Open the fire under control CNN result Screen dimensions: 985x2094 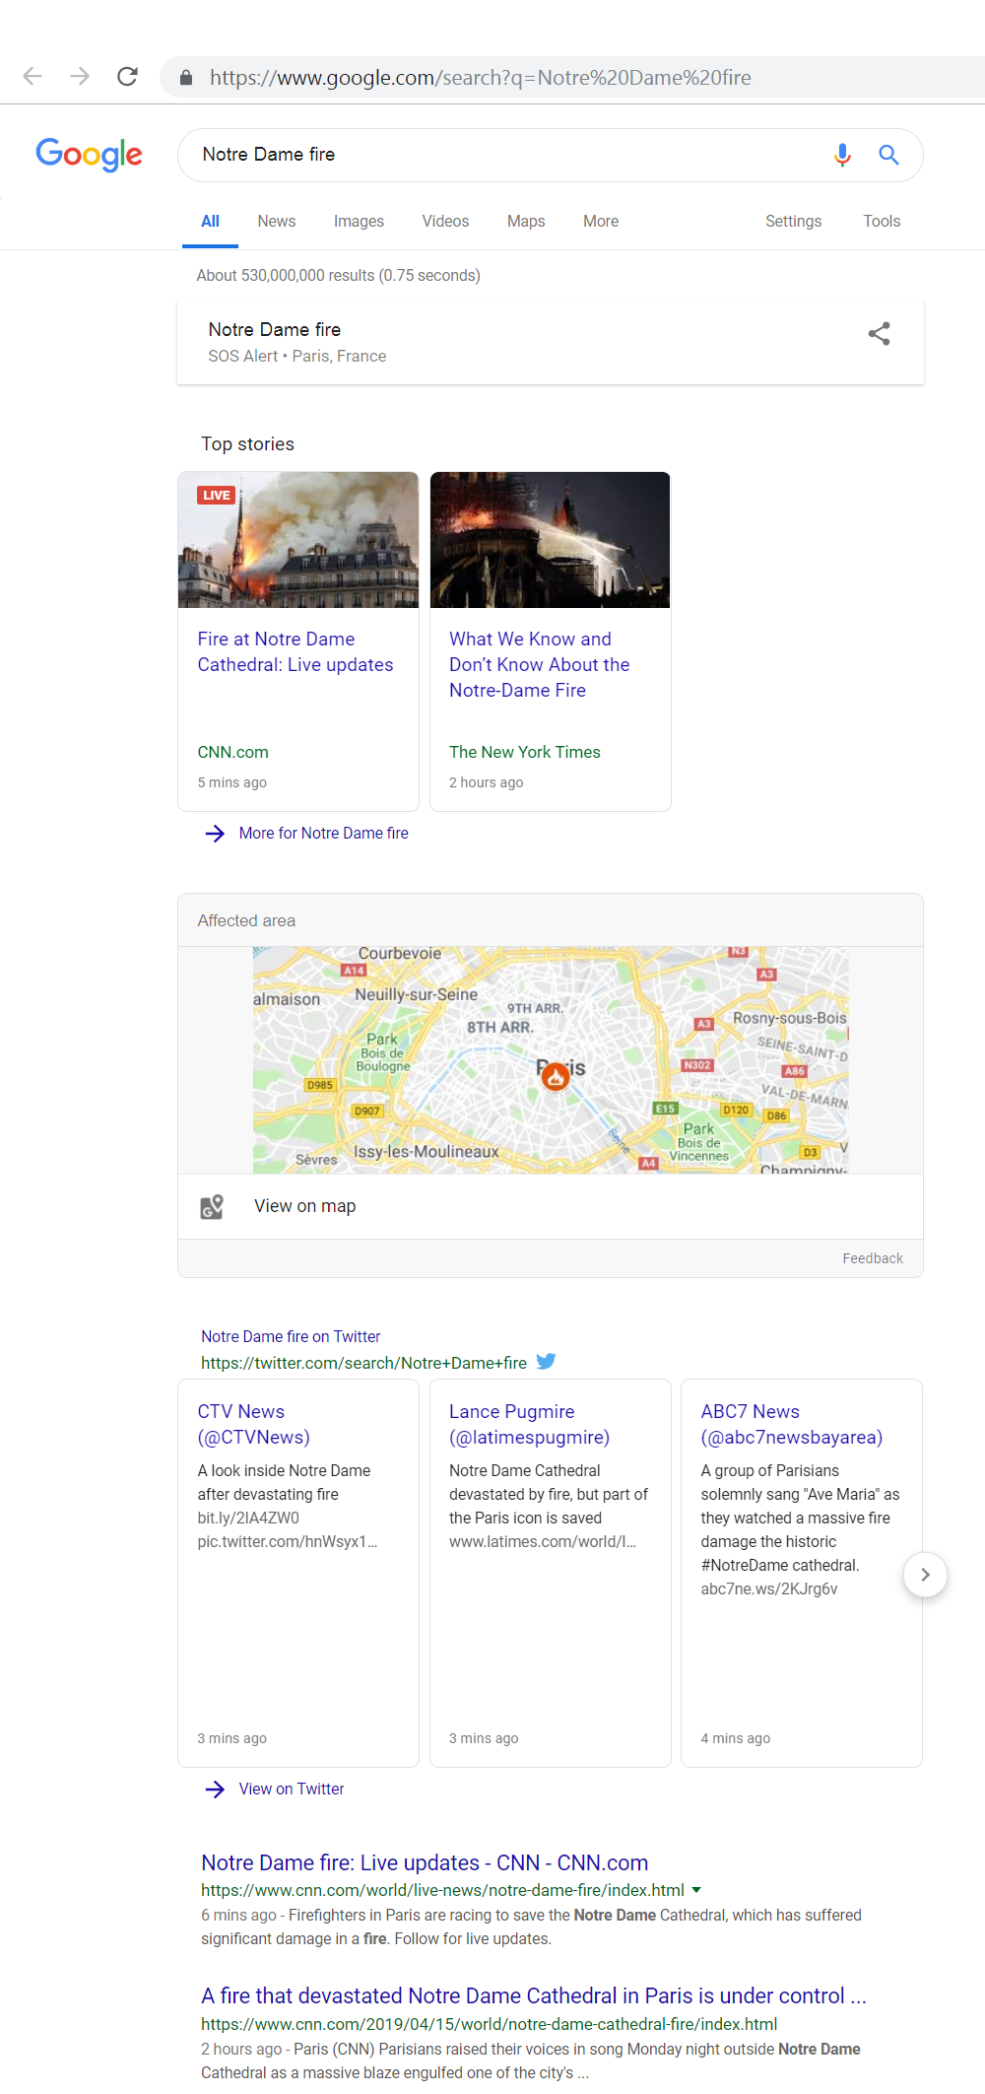534,1996
